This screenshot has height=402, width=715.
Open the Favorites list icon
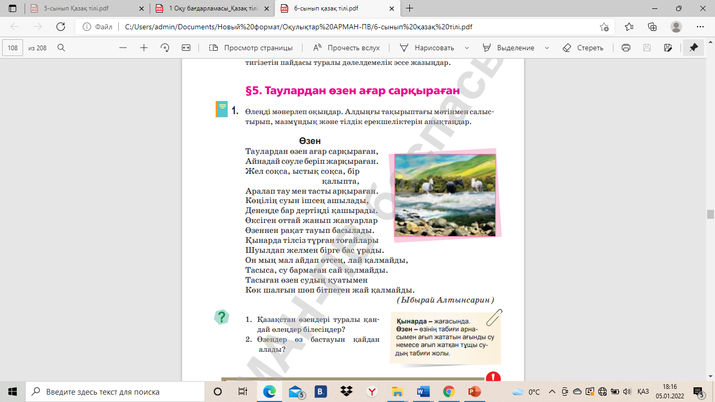(629, 27)
